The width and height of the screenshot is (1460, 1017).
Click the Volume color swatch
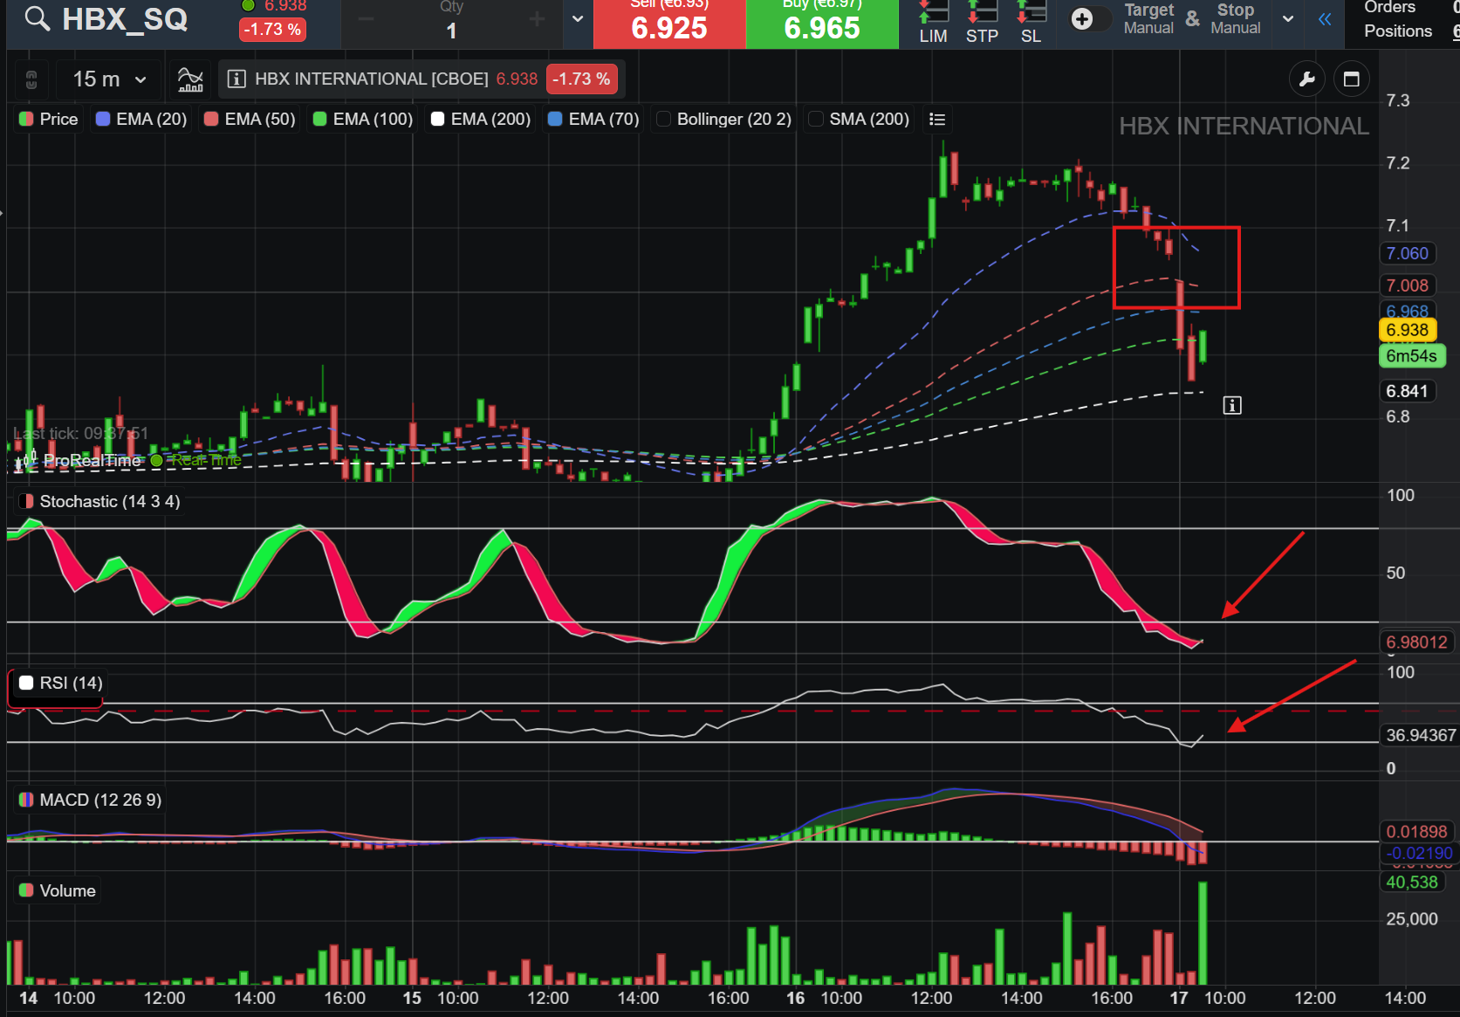[x=26, y=891]
